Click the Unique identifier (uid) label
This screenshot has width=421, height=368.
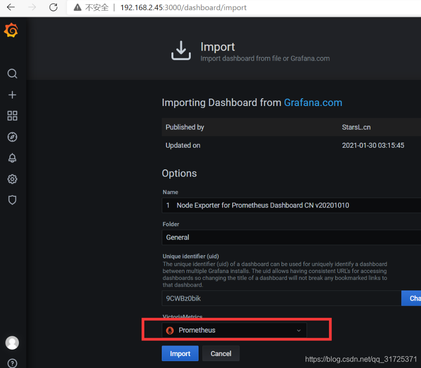[x=191, y=256]
